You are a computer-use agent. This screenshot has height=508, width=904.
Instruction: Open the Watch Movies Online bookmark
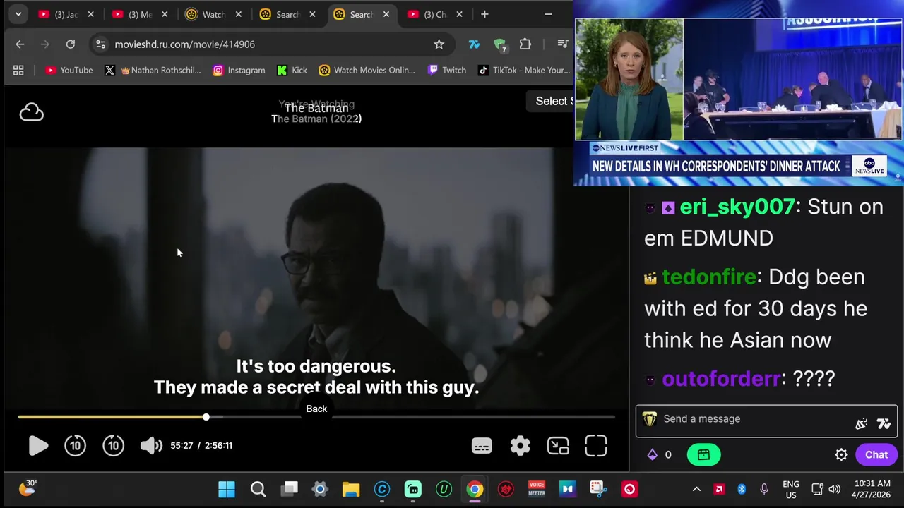367,70
